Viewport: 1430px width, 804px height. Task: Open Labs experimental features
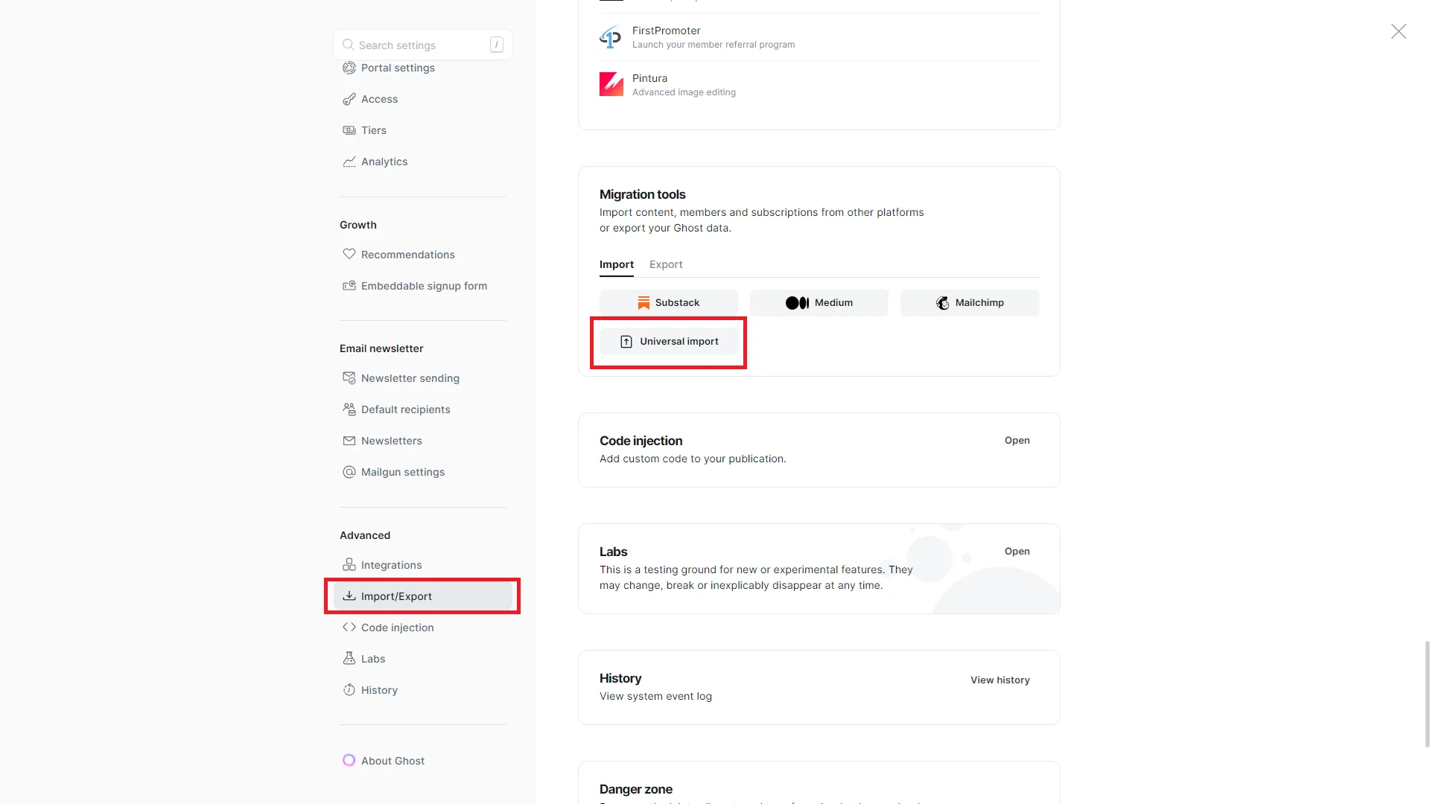point(1017,551)
